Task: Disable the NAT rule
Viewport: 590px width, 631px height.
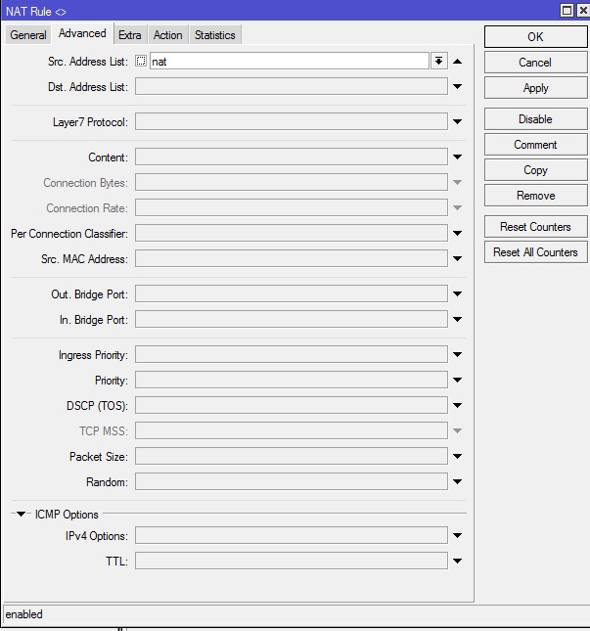Action: point(535,119)
